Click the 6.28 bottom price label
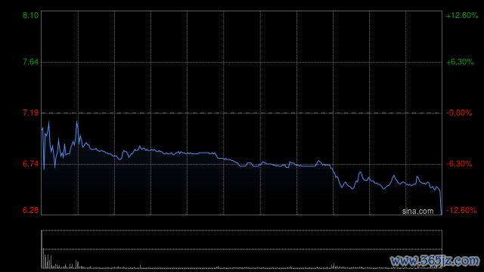 click(30, 210)
